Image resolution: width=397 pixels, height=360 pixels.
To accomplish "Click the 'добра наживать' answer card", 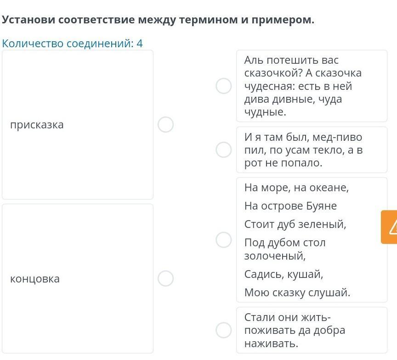I will point(312,330).
